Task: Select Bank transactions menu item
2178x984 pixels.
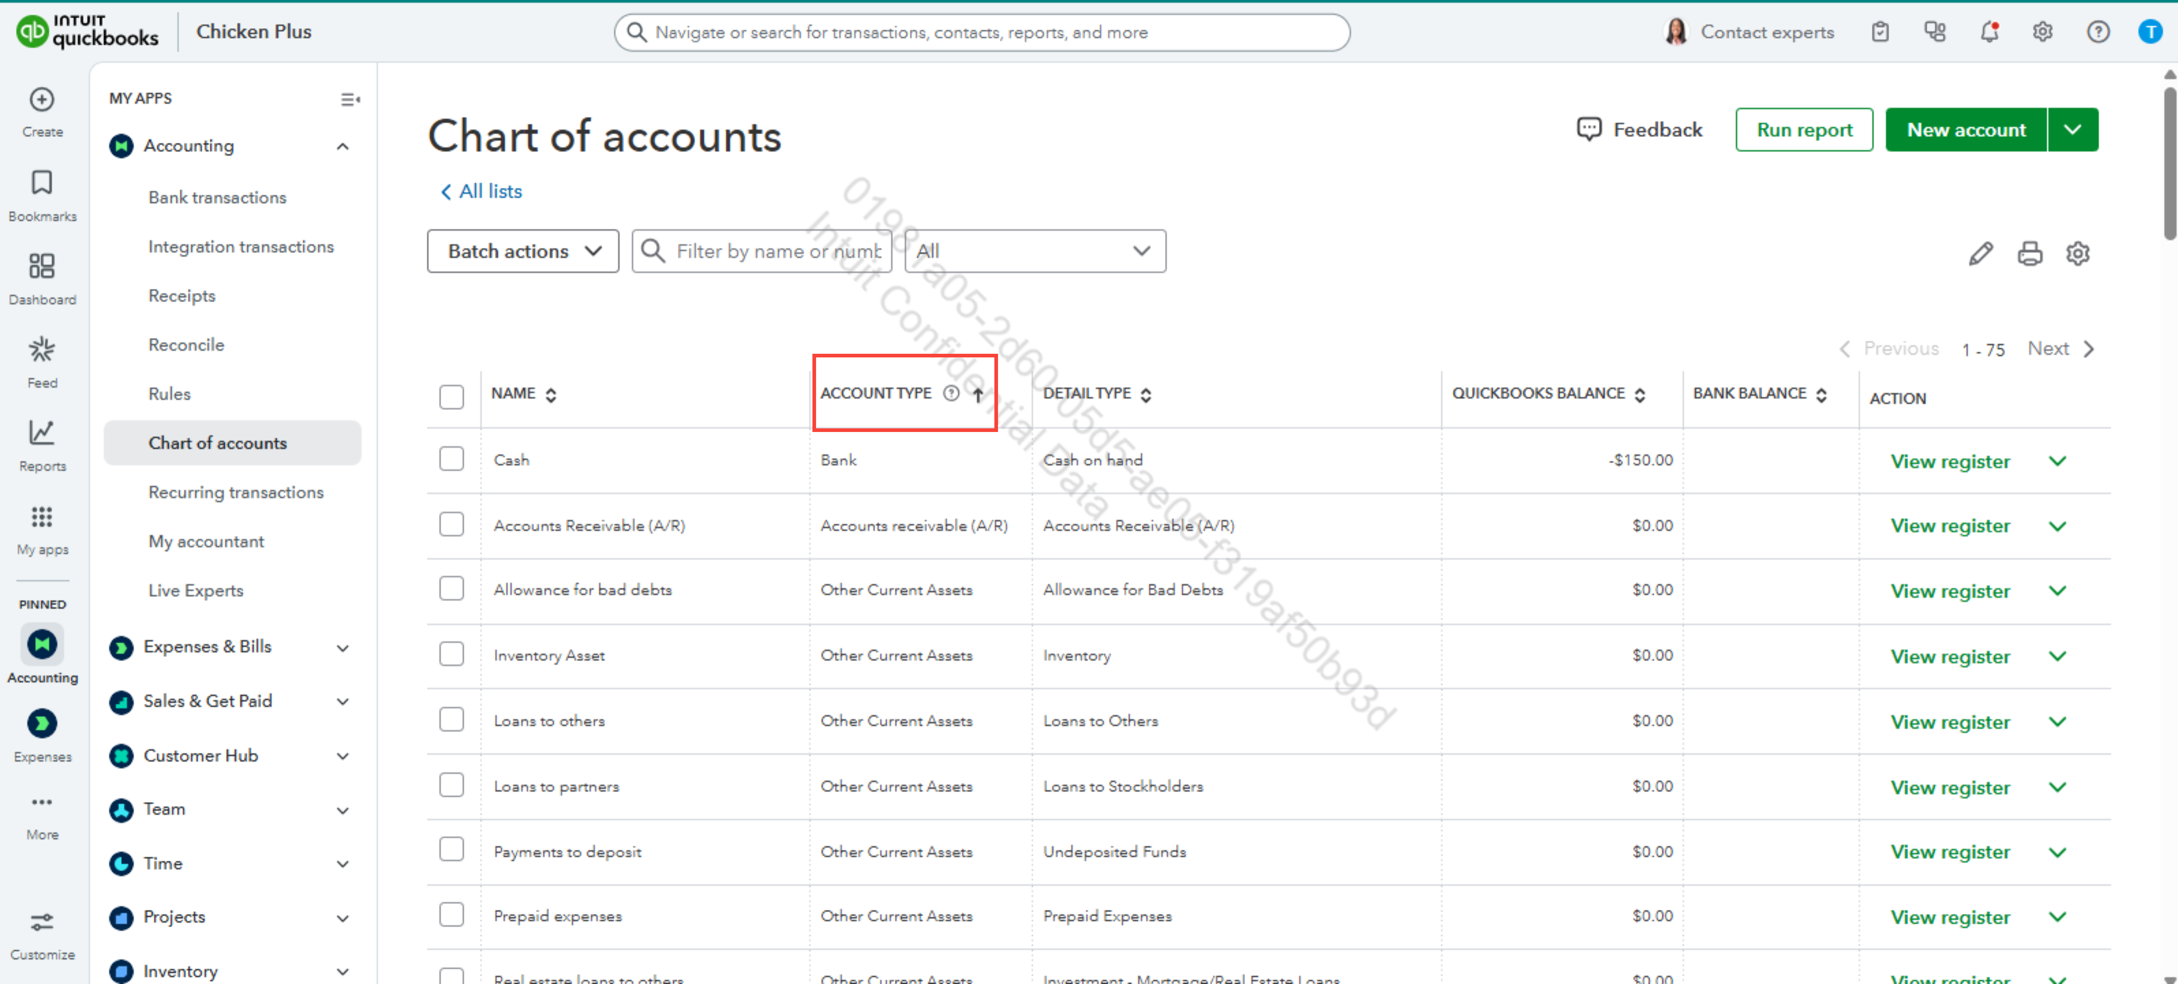Action: (217, 197)
